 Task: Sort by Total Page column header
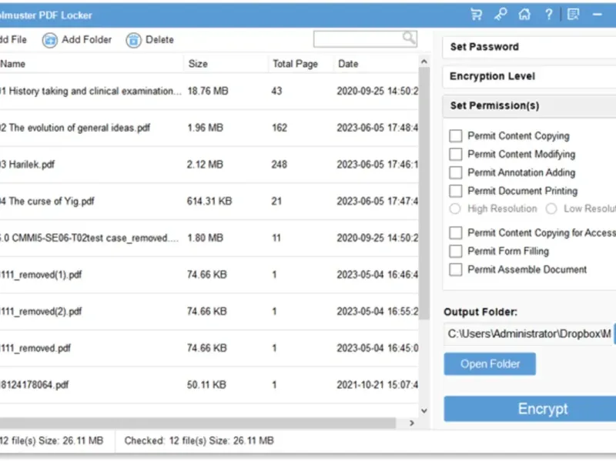[300, 64]
